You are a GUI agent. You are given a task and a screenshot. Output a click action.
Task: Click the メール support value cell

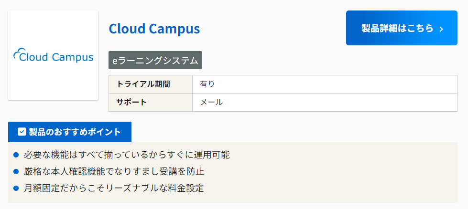325,102
